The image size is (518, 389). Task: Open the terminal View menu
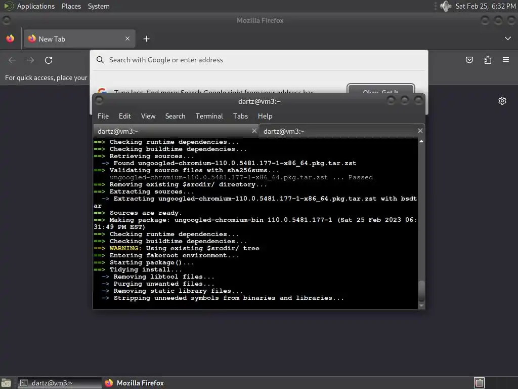tap(148, 116)
